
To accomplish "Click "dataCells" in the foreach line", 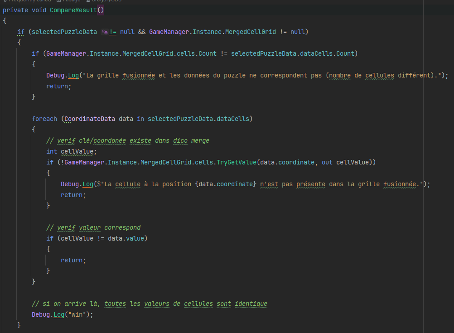I will 233,119.
